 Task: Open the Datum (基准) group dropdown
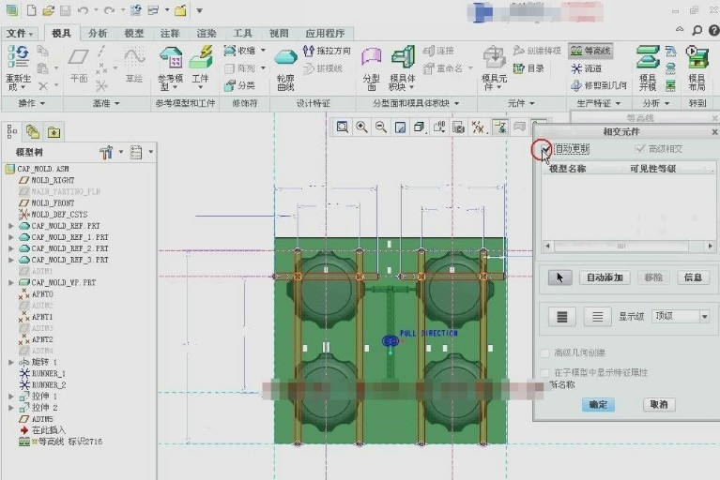(106, 104)
